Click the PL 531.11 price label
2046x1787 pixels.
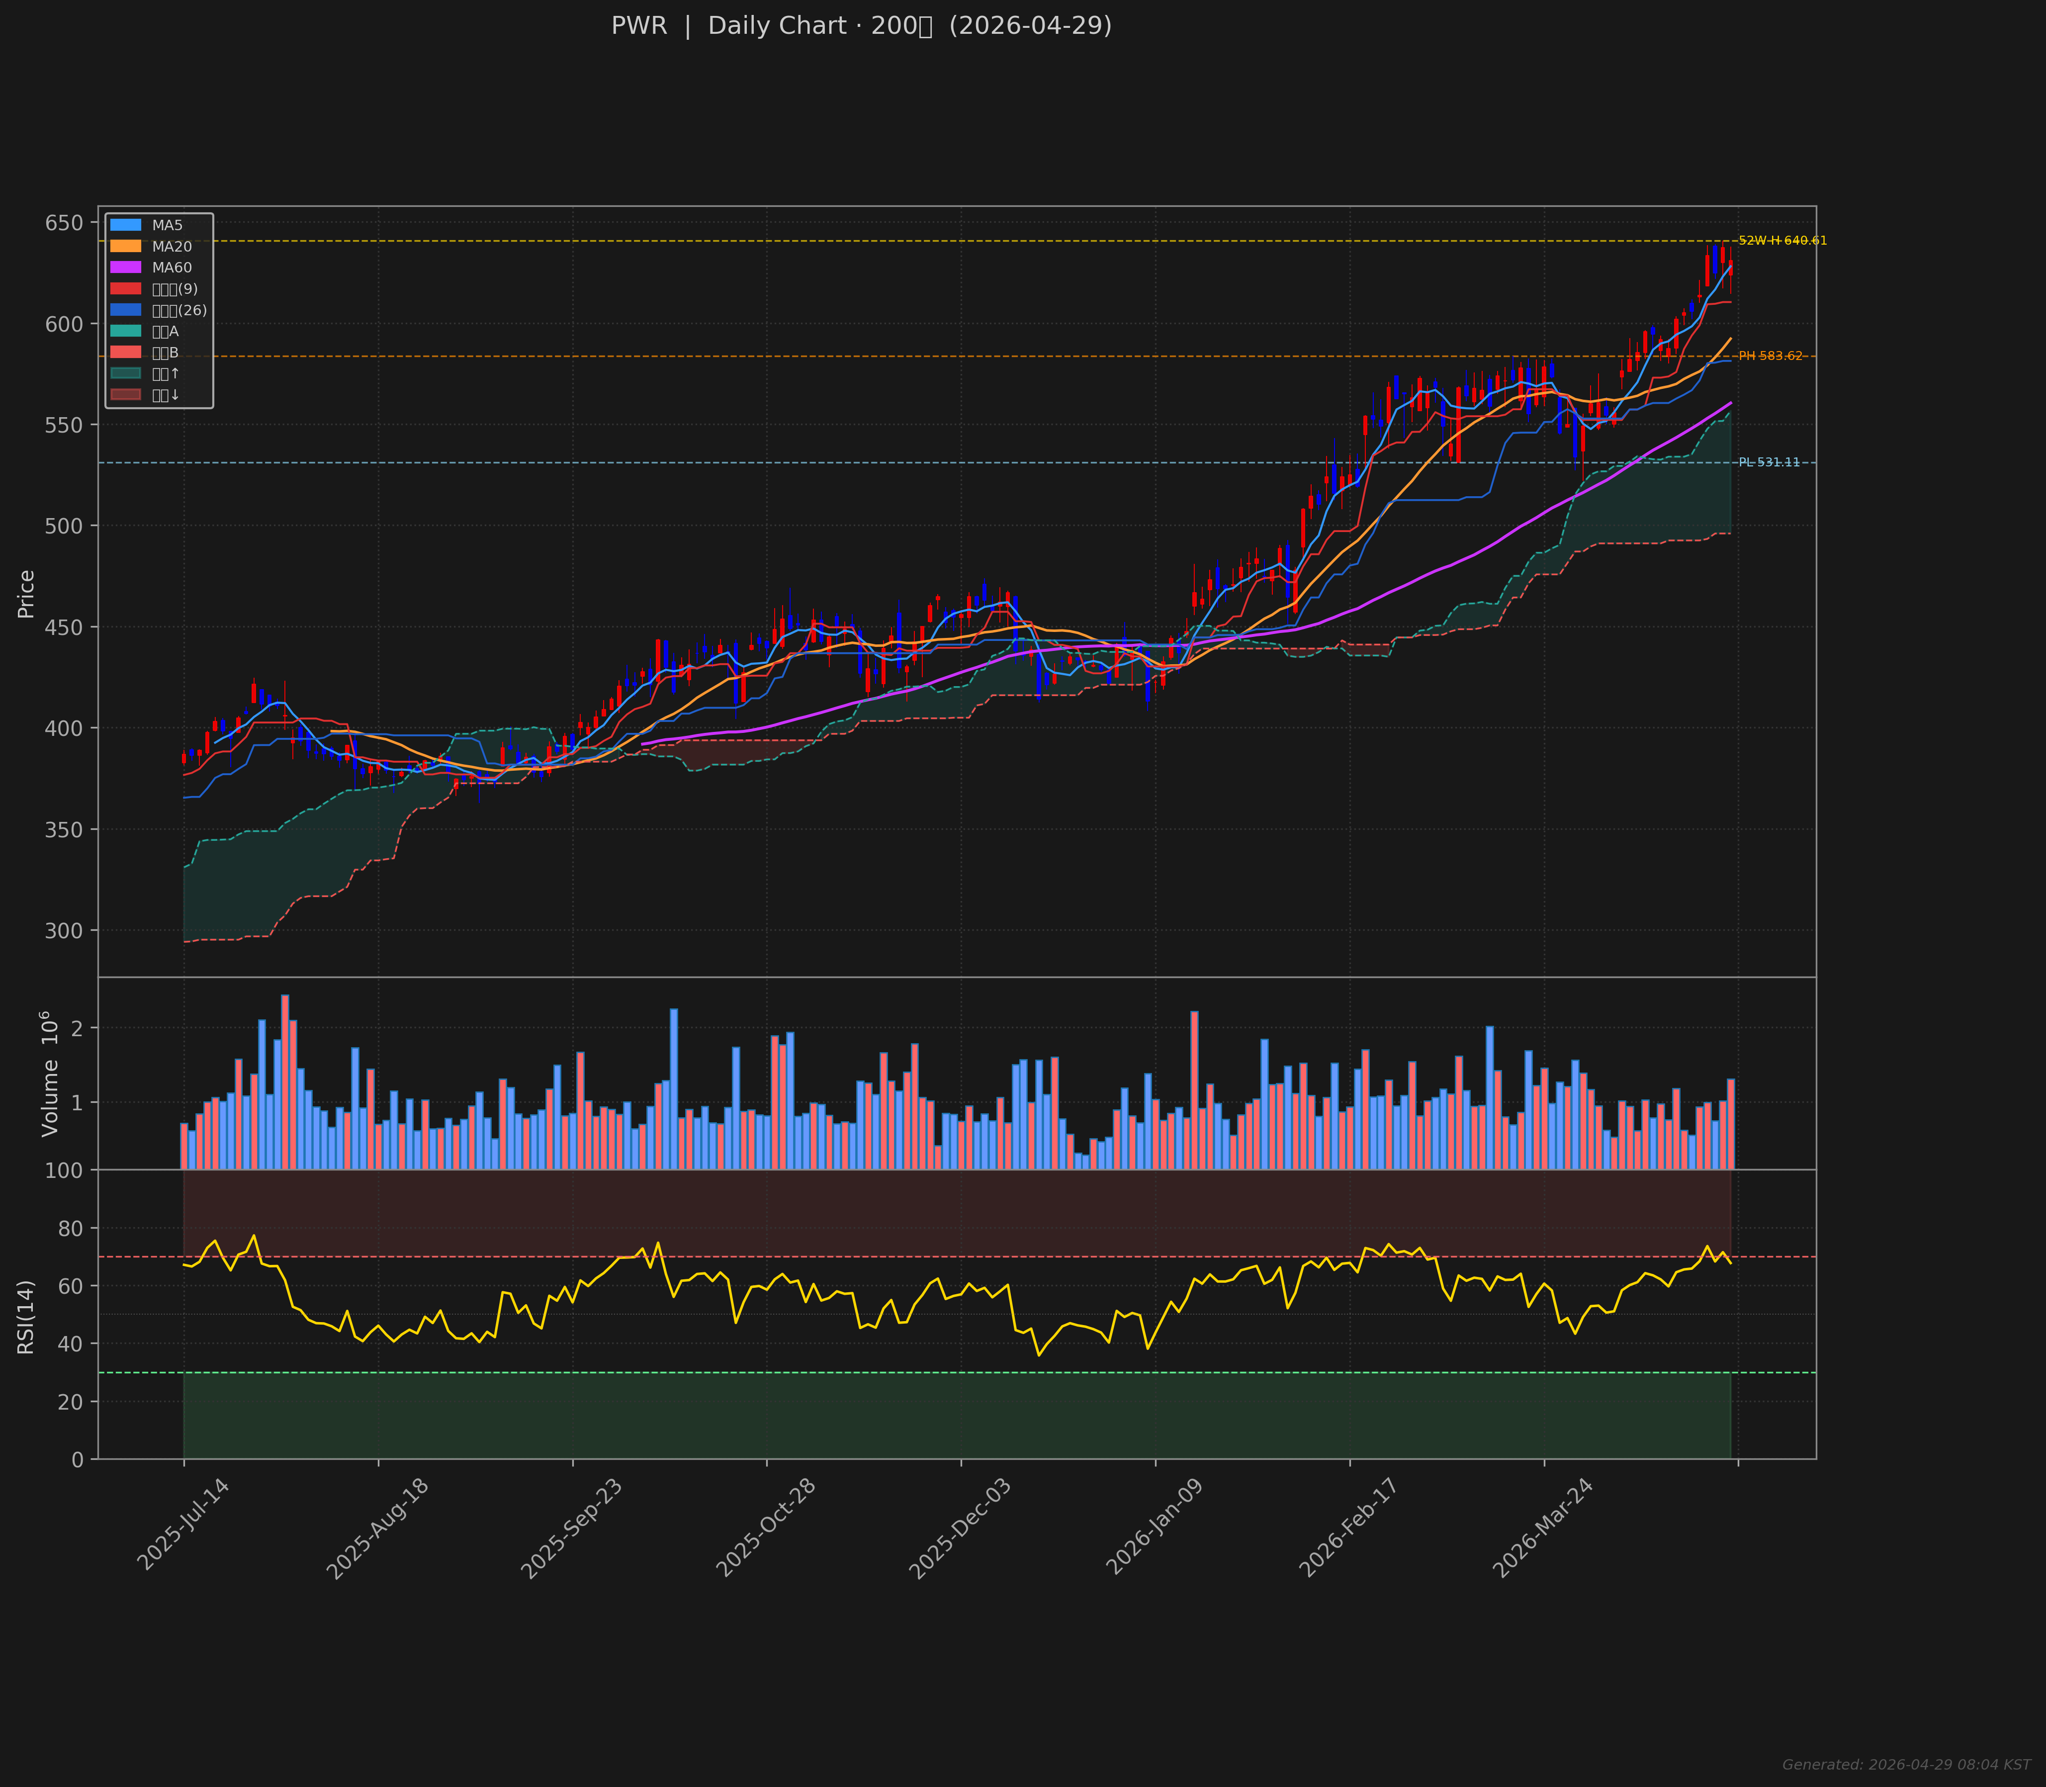tap(1769, 463)
